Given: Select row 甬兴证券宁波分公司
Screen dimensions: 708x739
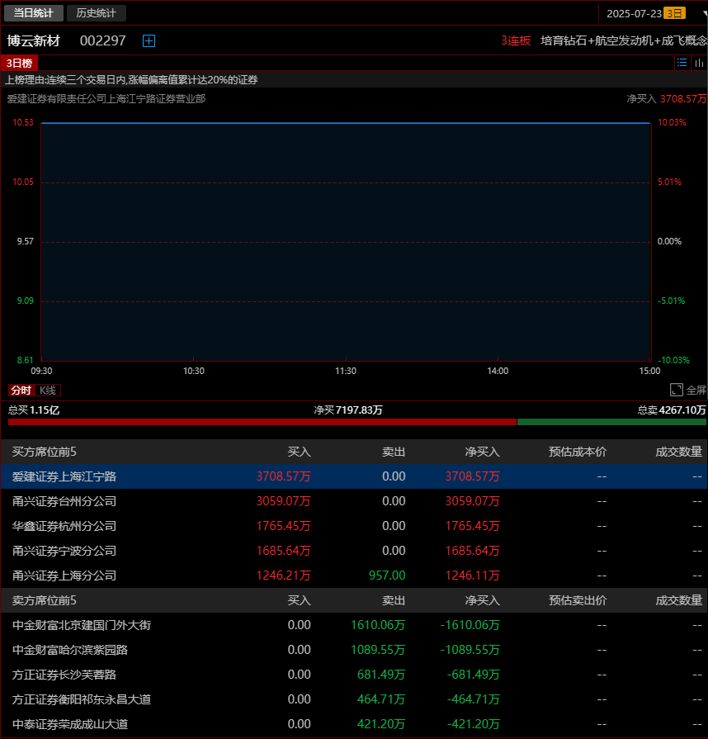Looking at the screenshot, I should (x=354, y=551).
